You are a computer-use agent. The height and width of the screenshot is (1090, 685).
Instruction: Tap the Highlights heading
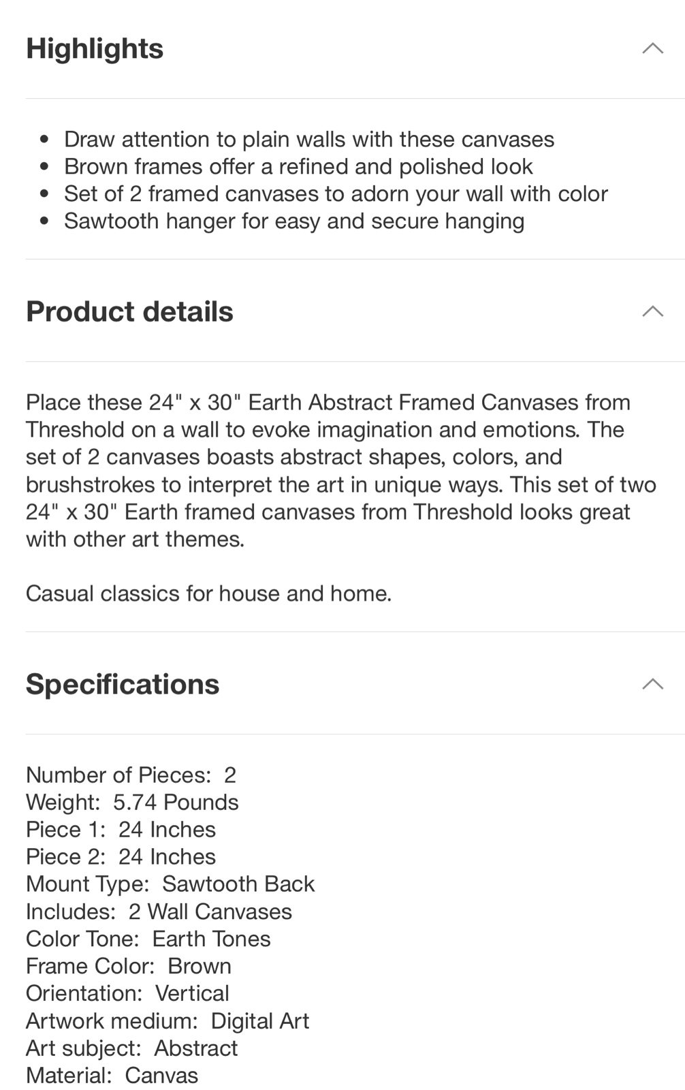tap(95, 49)
